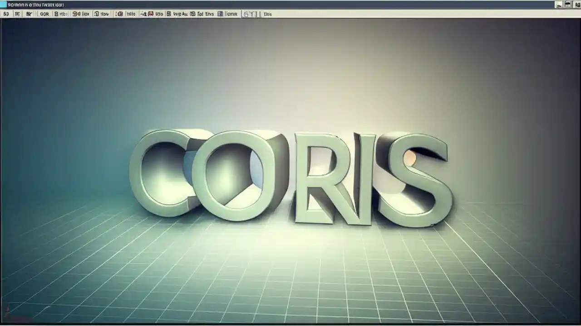This screenshot has width=581, height=326.
Task: Click the application icon in the title bar
Action: click(3, 5)
